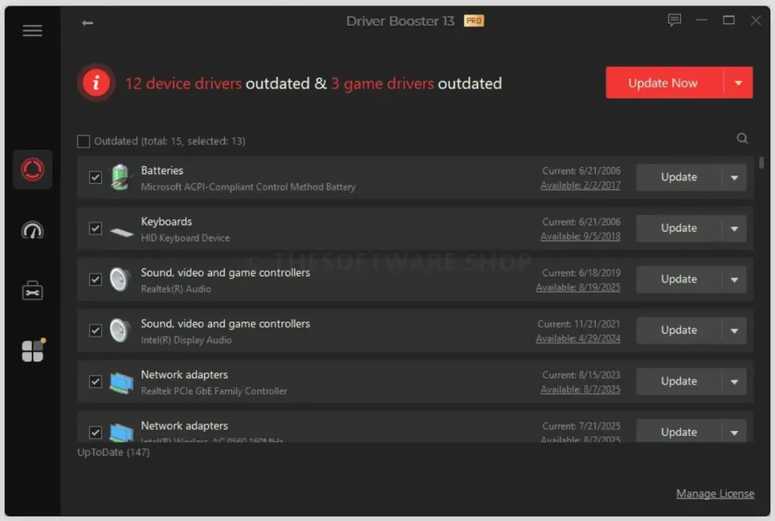Update the HID Keyboard Device driver
This screenshot has height=521, width=775.
[679, 228]
